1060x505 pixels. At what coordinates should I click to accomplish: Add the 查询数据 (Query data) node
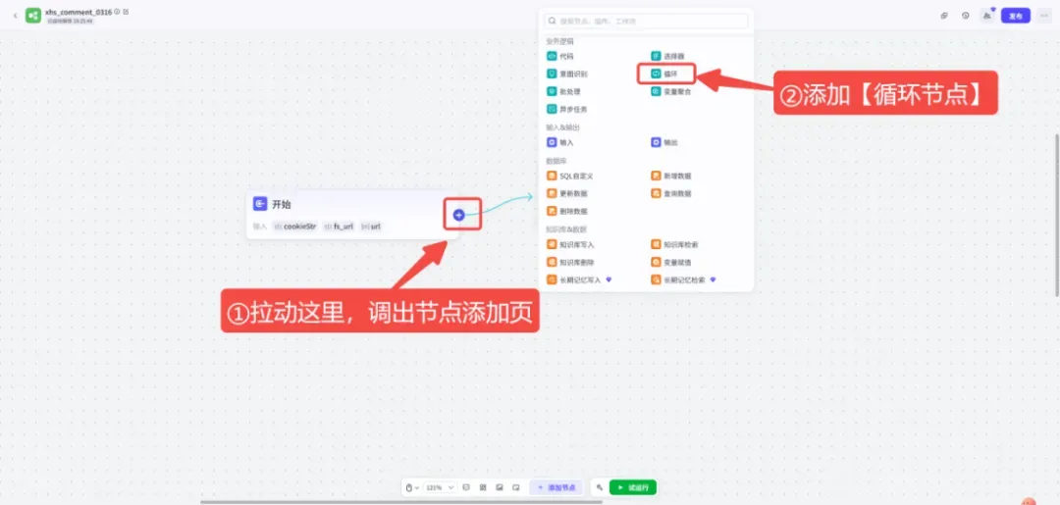(671, 193)
